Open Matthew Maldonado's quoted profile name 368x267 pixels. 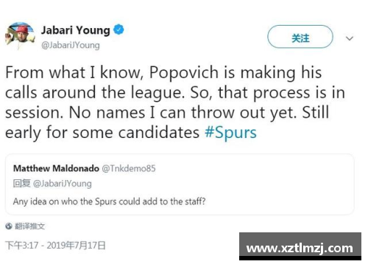point(56,168)
